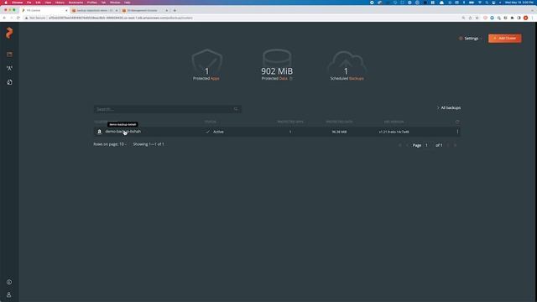Click the Protected Apps column header
Image resolution: width=537 pixels, height=302 pixels.
pyautogui.click(x=290, y=122)
